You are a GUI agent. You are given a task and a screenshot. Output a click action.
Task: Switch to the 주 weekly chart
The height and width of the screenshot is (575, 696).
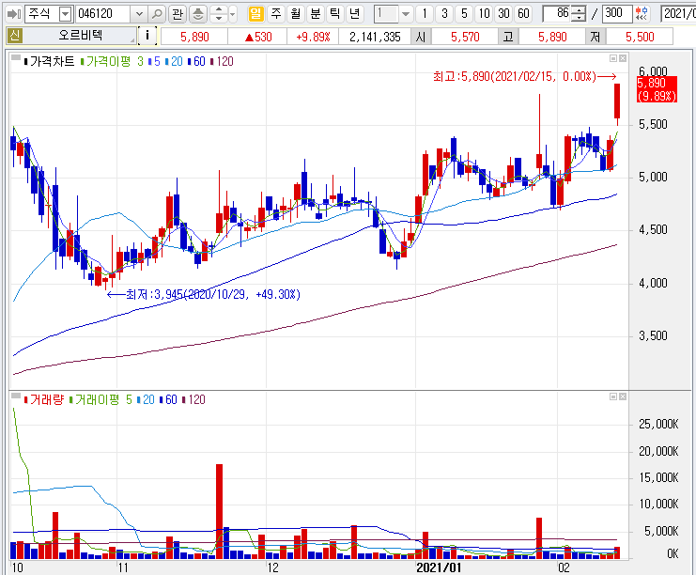(276, 14)
